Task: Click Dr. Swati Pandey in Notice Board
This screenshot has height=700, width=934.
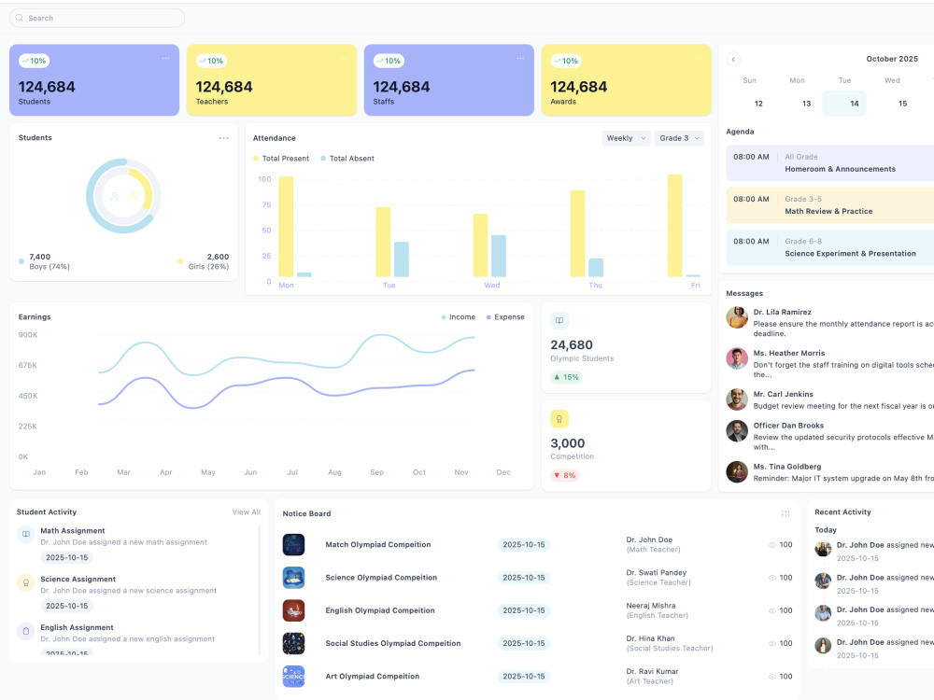Action: pyautogui.click(x=656, y=573)
